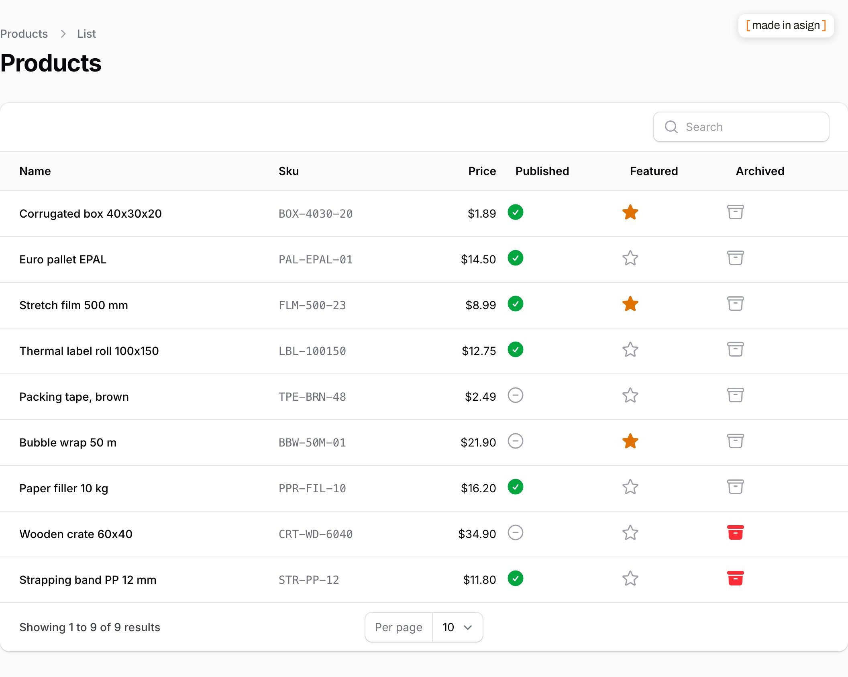Click the green check for Thermal label roll 100x150
This screenshot has width=848, height=677.
click(x=515, y=349)
